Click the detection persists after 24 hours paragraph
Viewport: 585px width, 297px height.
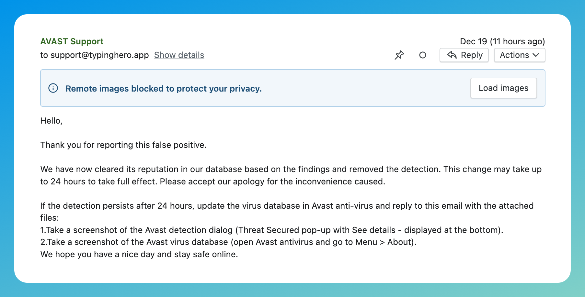click(x=287, y=212)
